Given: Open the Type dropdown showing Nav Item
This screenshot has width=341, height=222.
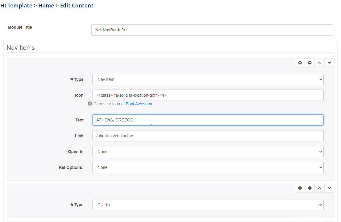Looking at the screenshot, I should 208,79.
